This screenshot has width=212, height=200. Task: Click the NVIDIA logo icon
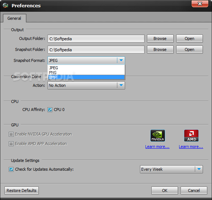[158, 136]
